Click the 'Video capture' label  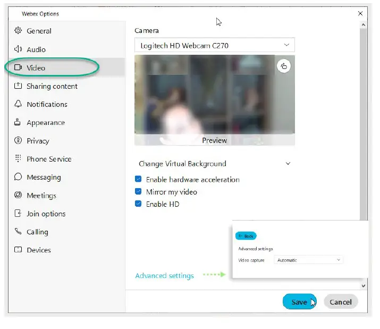click(251, 260)
